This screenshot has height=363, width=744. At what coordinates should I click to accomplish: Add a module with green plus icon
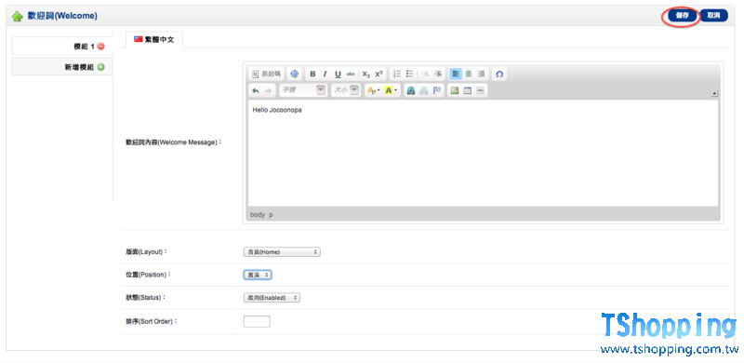(100, 67)
